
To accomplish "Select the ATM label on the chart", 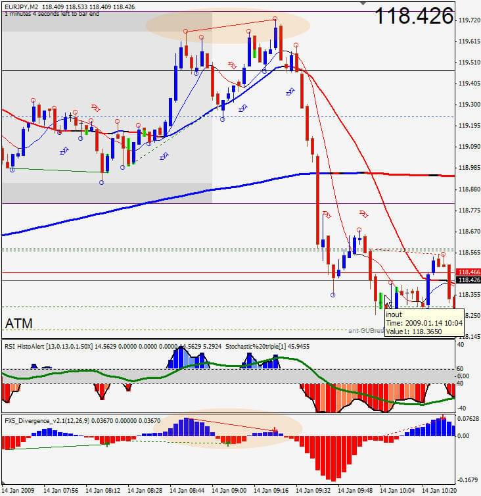I will click(19, 323).
